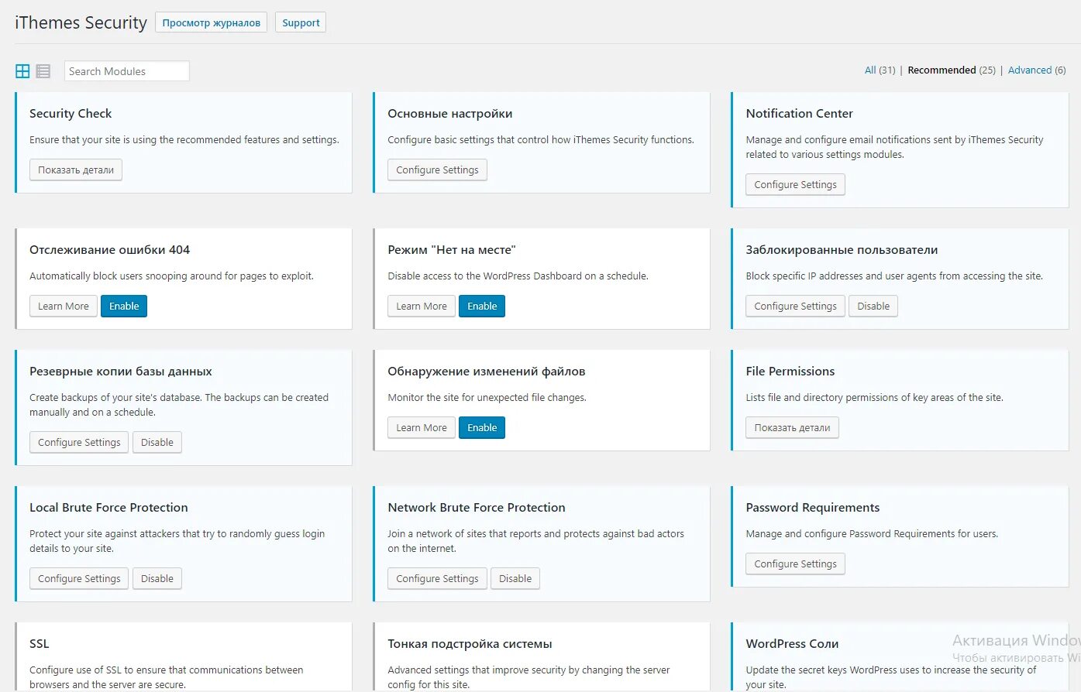
Task: Click the WordPress Соли heading
Action: (792, 644)
